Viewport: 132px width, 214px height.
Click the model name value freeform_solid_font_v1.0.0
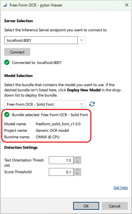pos(58,124)
